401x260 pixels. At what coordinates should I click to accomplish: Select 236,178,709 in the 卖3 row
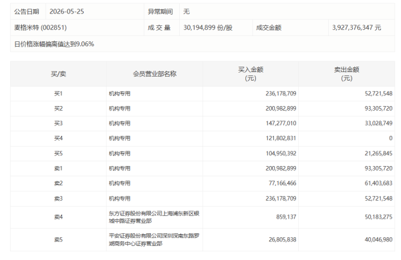pyautogui.click(x=281, y=199)
